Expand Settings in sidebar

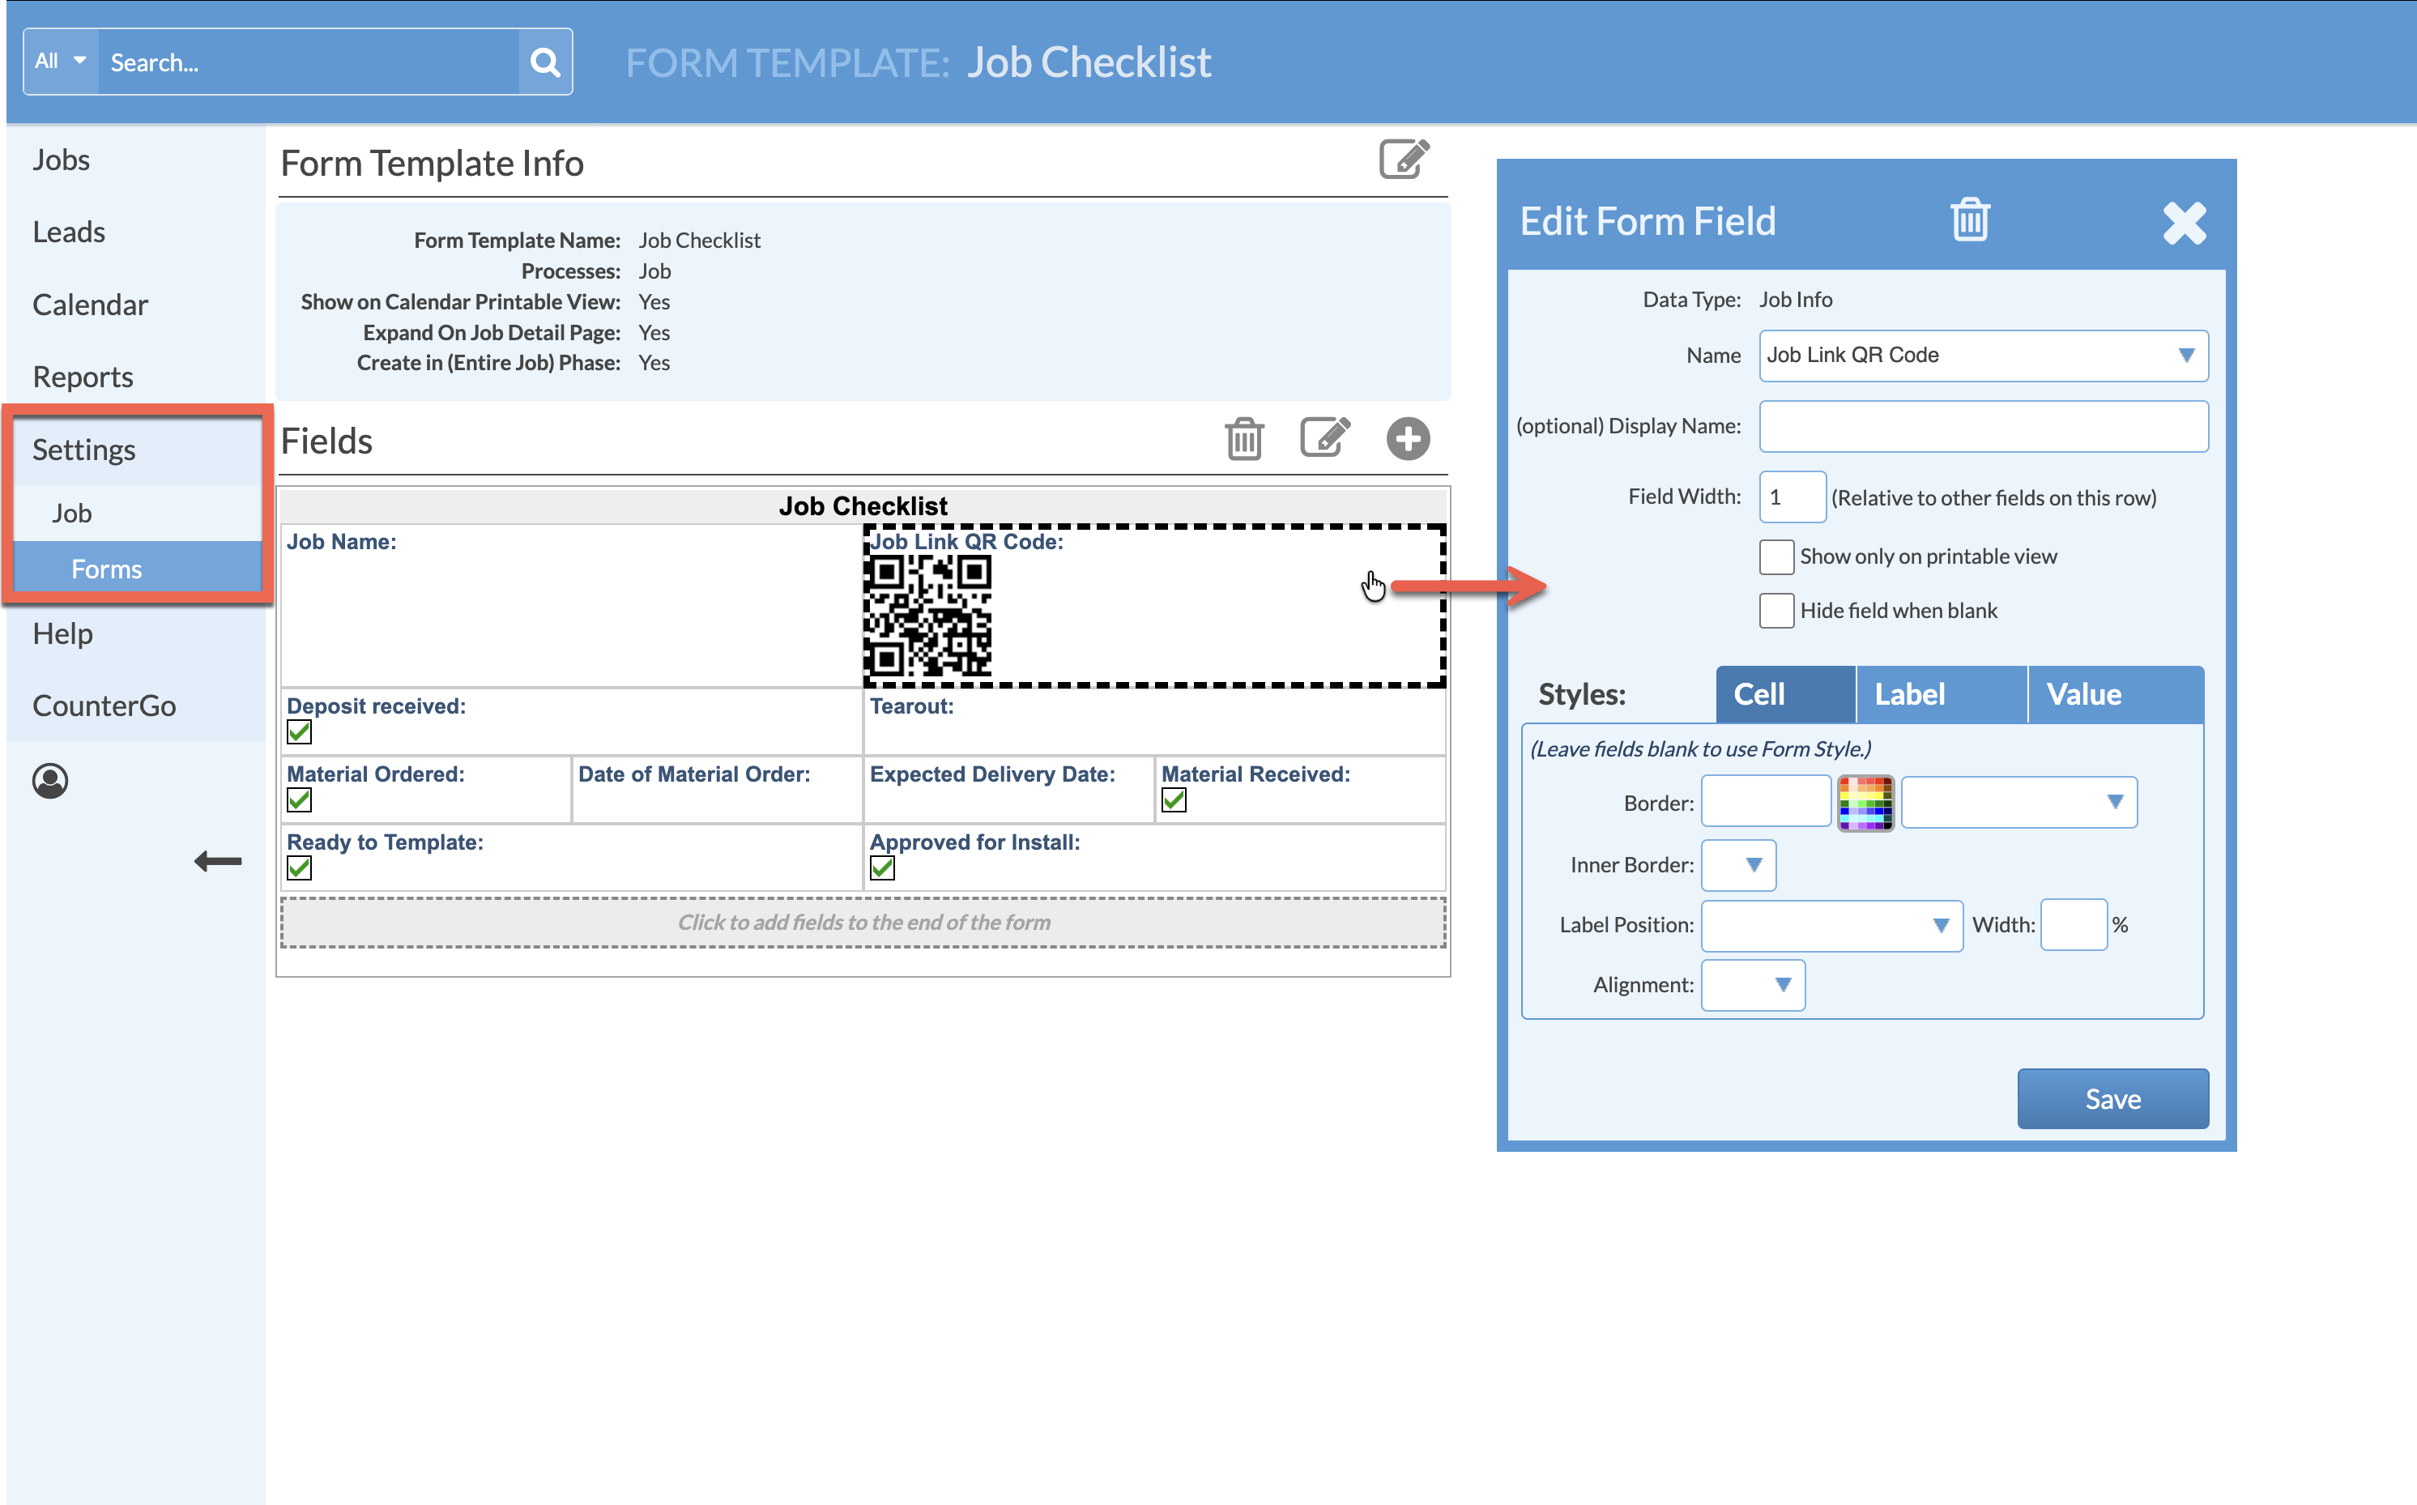(84, 450)
